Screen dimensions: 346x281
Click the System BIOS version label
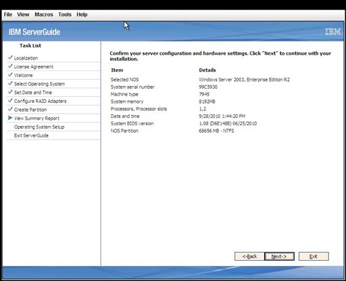132,123
